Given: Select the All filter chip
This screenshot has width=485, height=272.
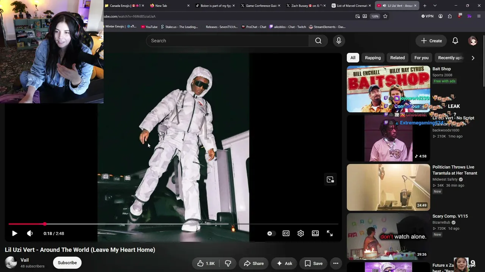Looking at the screenshot, I should [x=353, y=58].
